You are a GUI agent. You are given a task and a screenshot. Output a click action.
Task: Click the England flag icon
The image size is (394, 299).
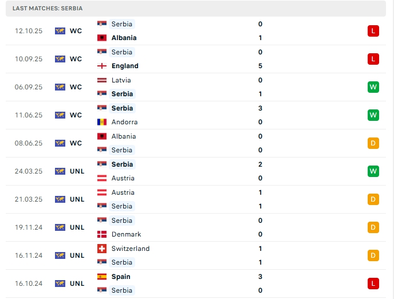click(x=102, y=66)
